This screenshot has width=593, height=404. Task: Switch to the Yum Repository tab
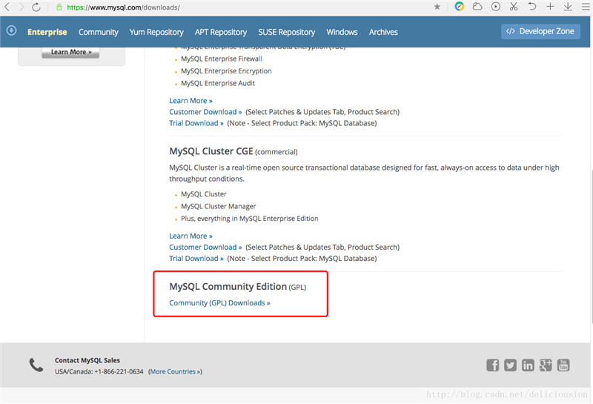coord(156,32)
